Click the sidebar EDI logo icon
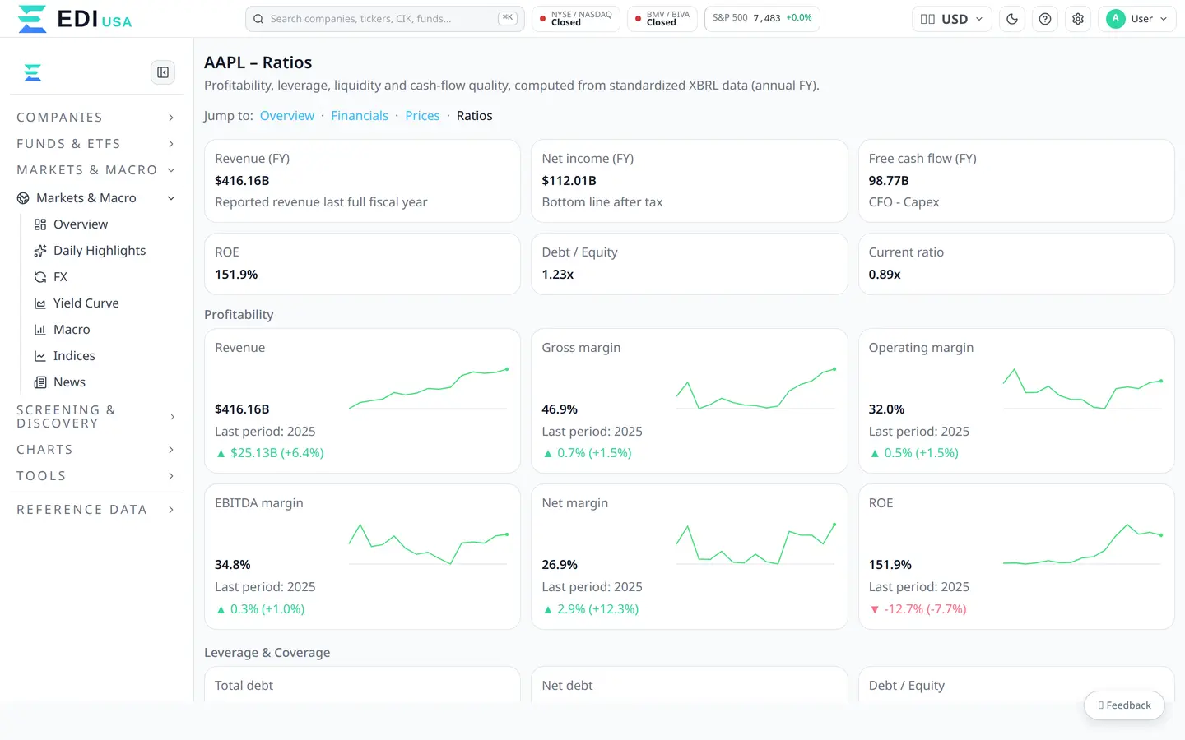 pyautogui.click(x=33, y=72)
